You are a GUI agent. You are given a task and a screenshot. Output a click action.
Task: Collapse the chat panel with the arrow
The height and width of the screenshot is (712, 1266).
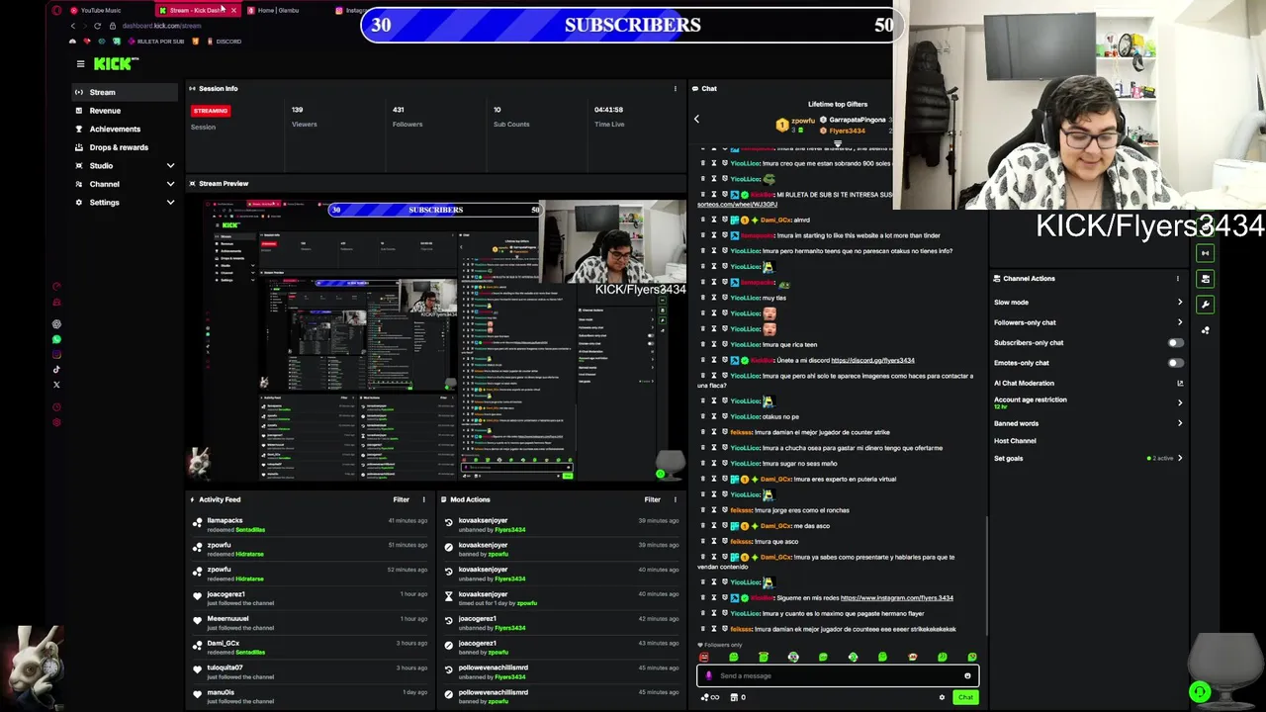[696, 119]
